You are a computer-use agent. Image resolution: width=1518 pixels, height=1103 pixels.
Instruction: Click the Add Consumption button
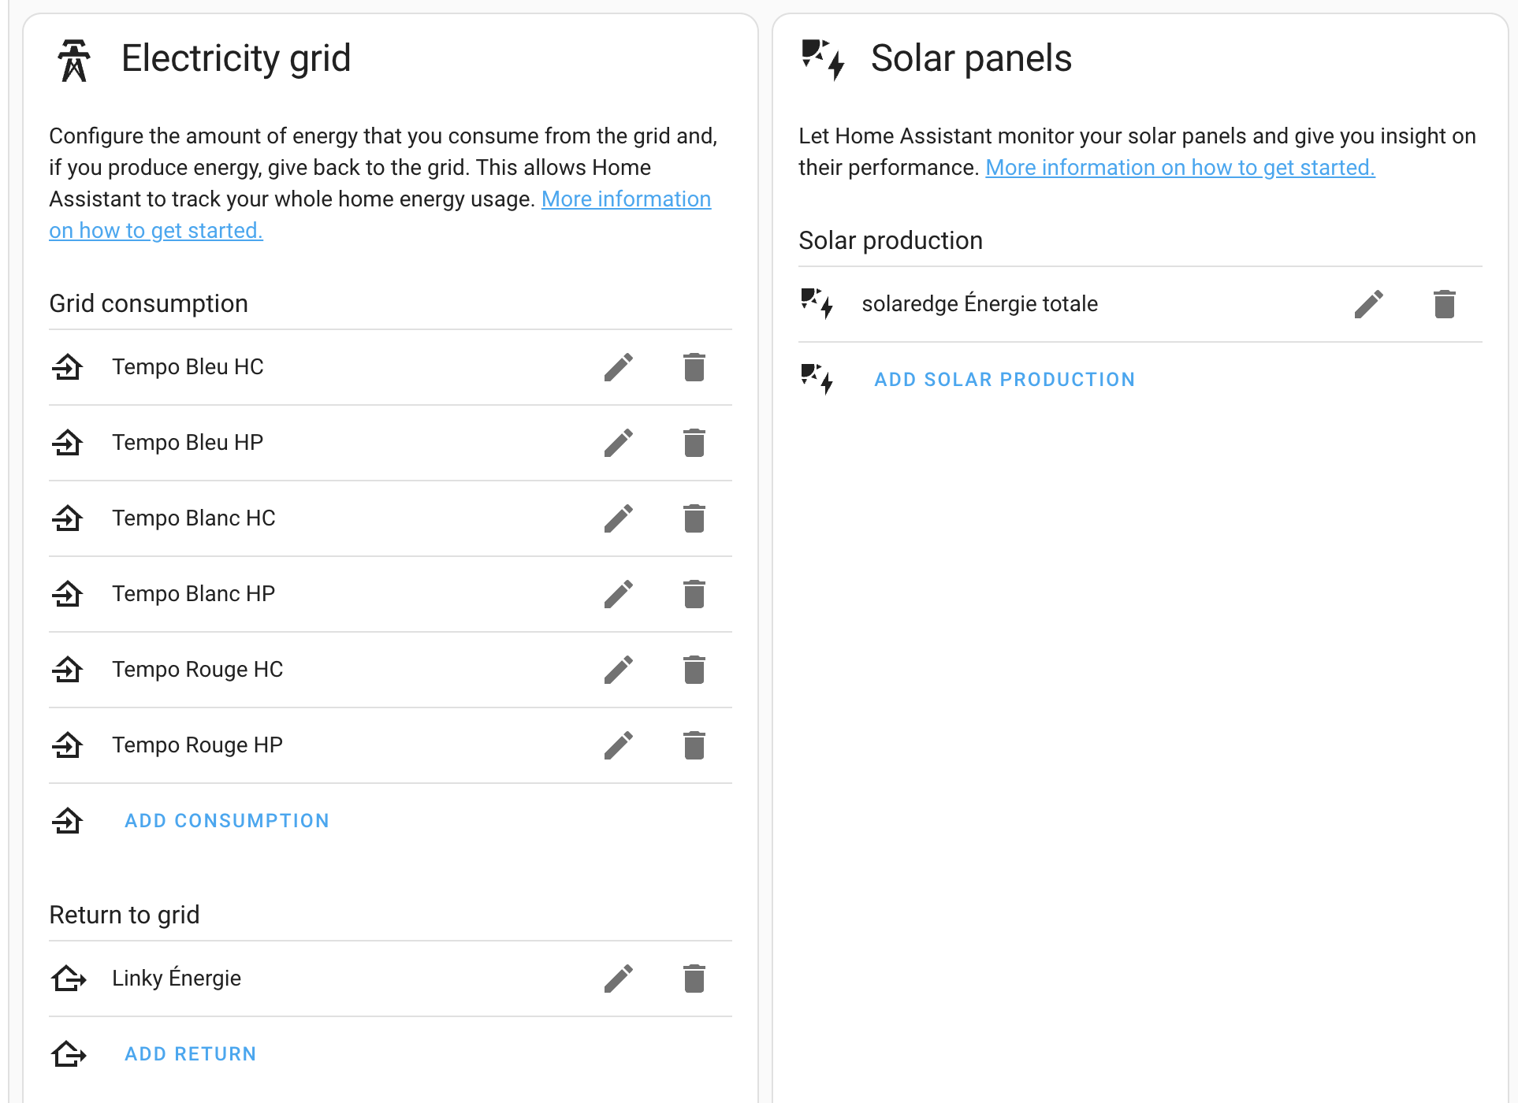pos(227,821)
